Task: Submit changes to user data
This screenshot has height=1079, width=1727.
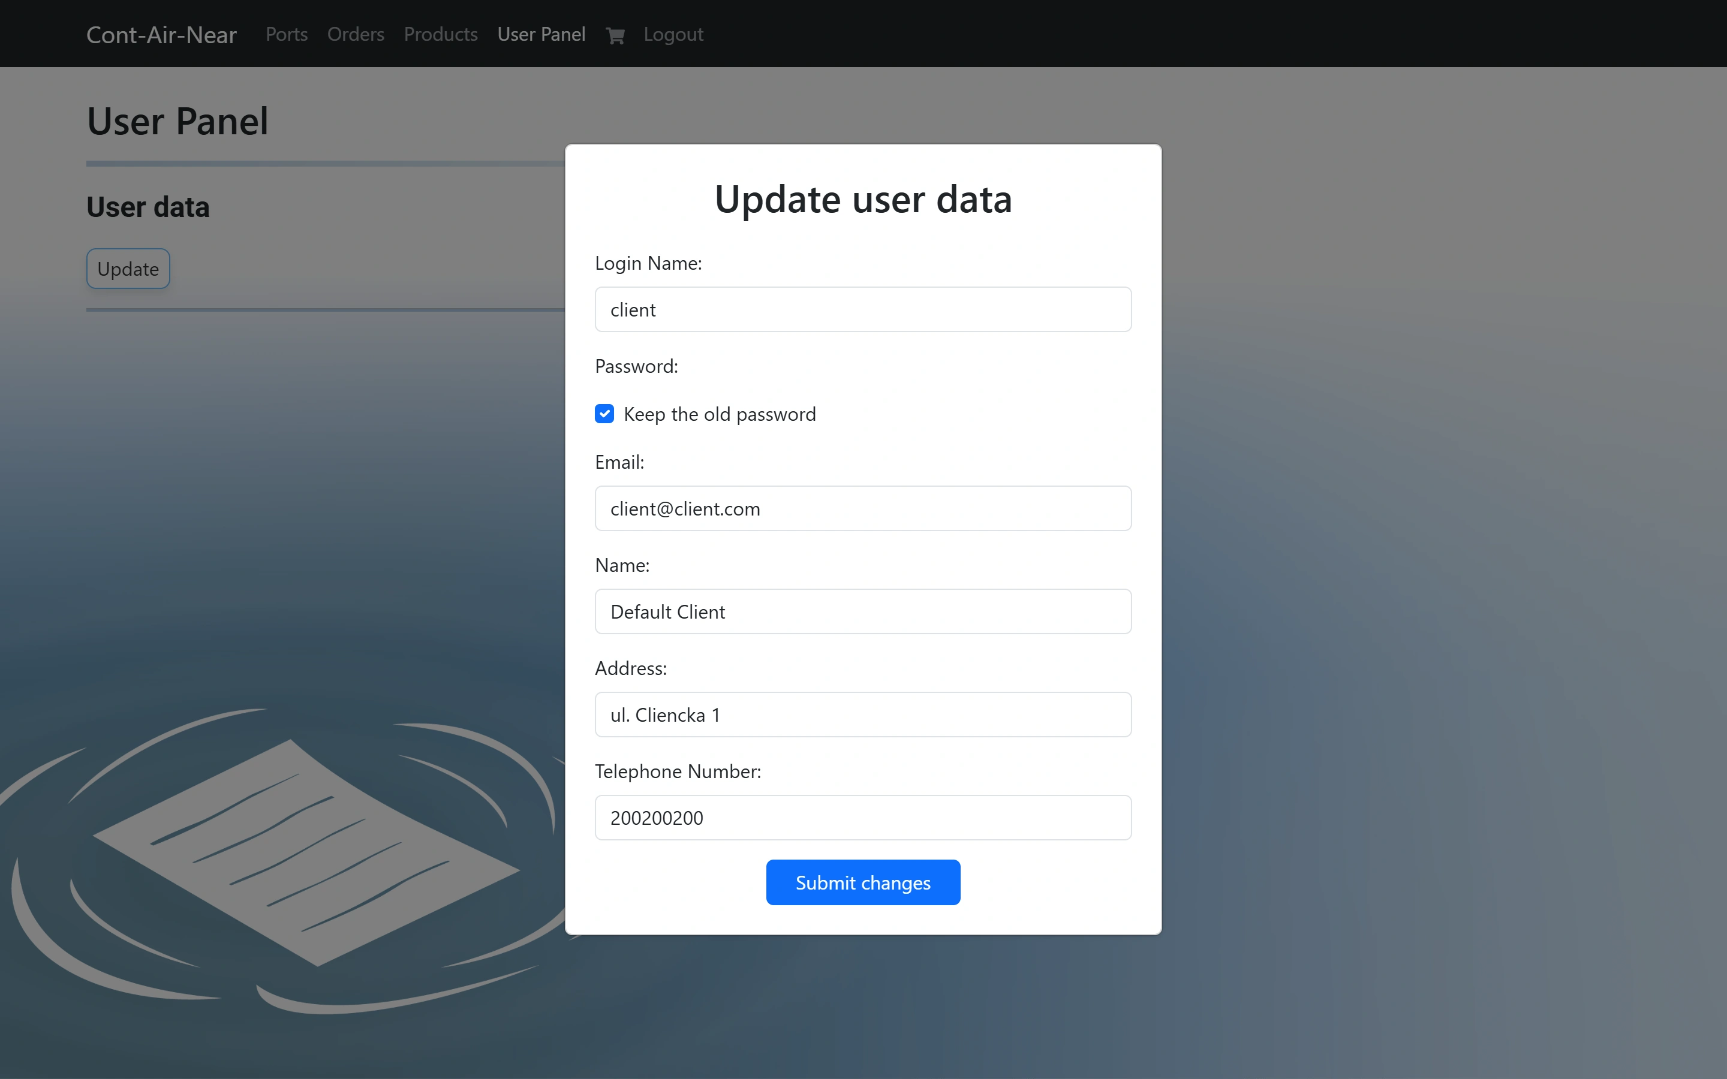Action: [863, 882]
